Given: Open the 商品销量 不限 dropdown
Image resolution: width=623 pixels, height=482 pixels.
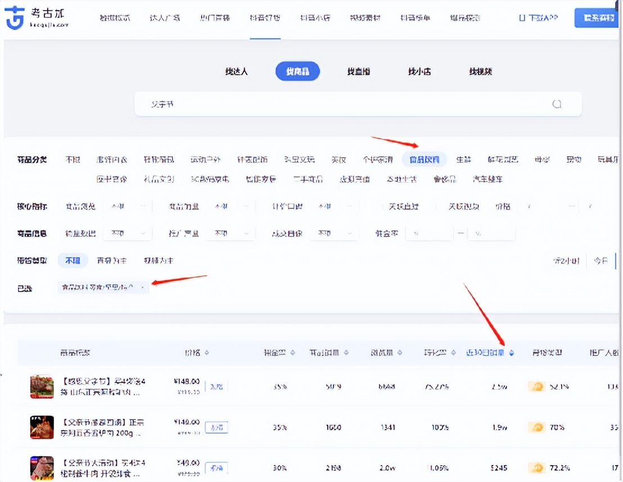Looking at the screenshot, I should (231, 207).
